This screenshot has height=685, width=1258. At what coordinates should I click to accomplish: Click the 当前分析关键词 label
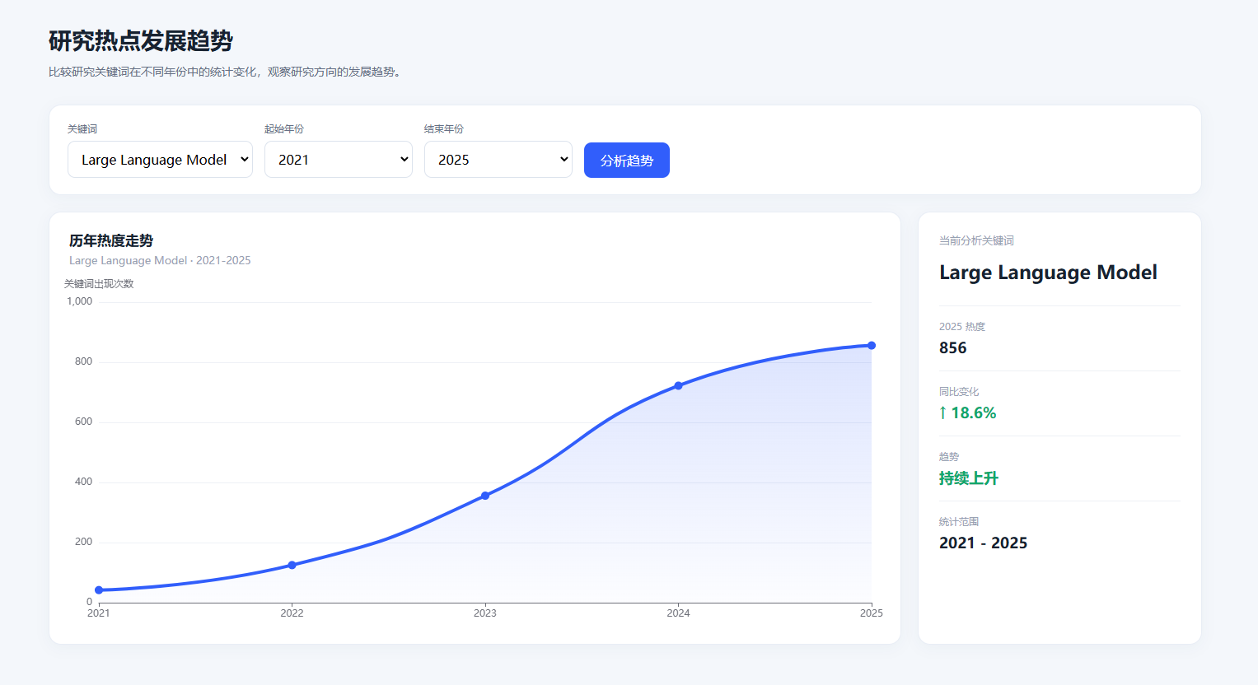click(976, 240)
